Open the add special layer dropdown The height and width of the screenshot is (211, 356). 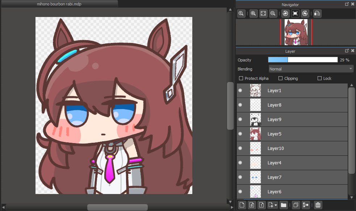(x=273, y=205)
